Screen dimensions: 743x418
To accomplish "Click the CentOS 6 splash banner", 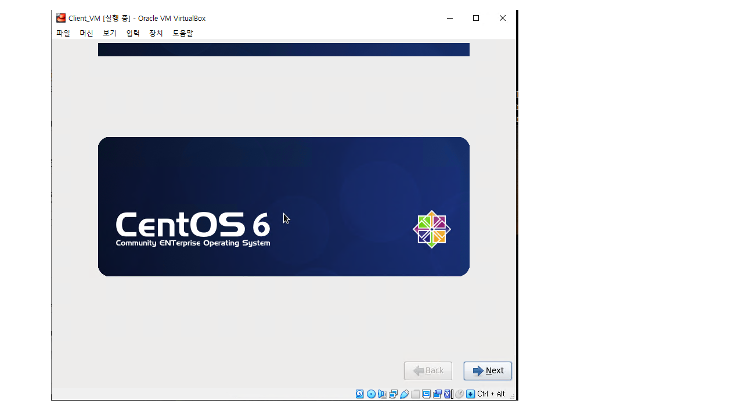I will 283,206.
